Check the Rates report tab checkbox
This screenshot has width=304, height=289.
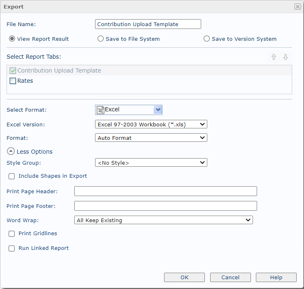coord(13,81)
